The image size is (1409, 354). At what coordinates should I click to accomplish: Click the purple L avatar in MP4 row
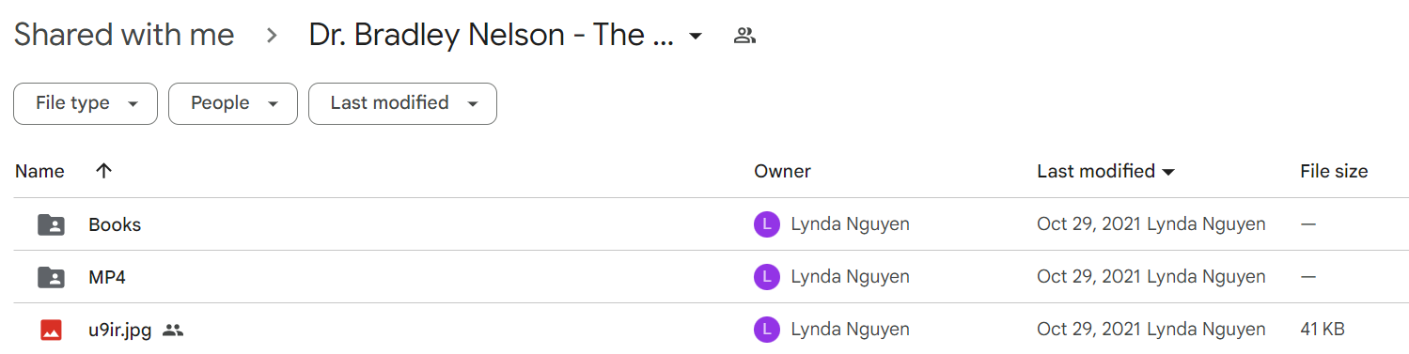tap(767, 277)
